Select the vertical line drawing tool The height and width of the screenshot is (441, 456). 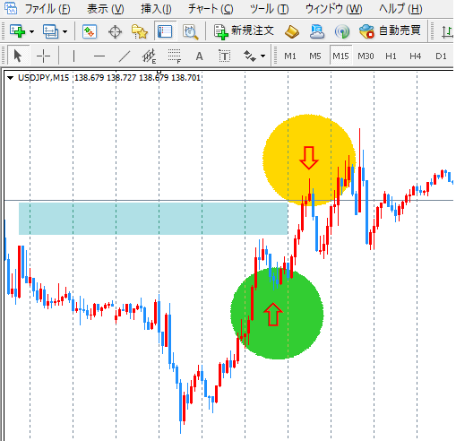coord(73,56)
